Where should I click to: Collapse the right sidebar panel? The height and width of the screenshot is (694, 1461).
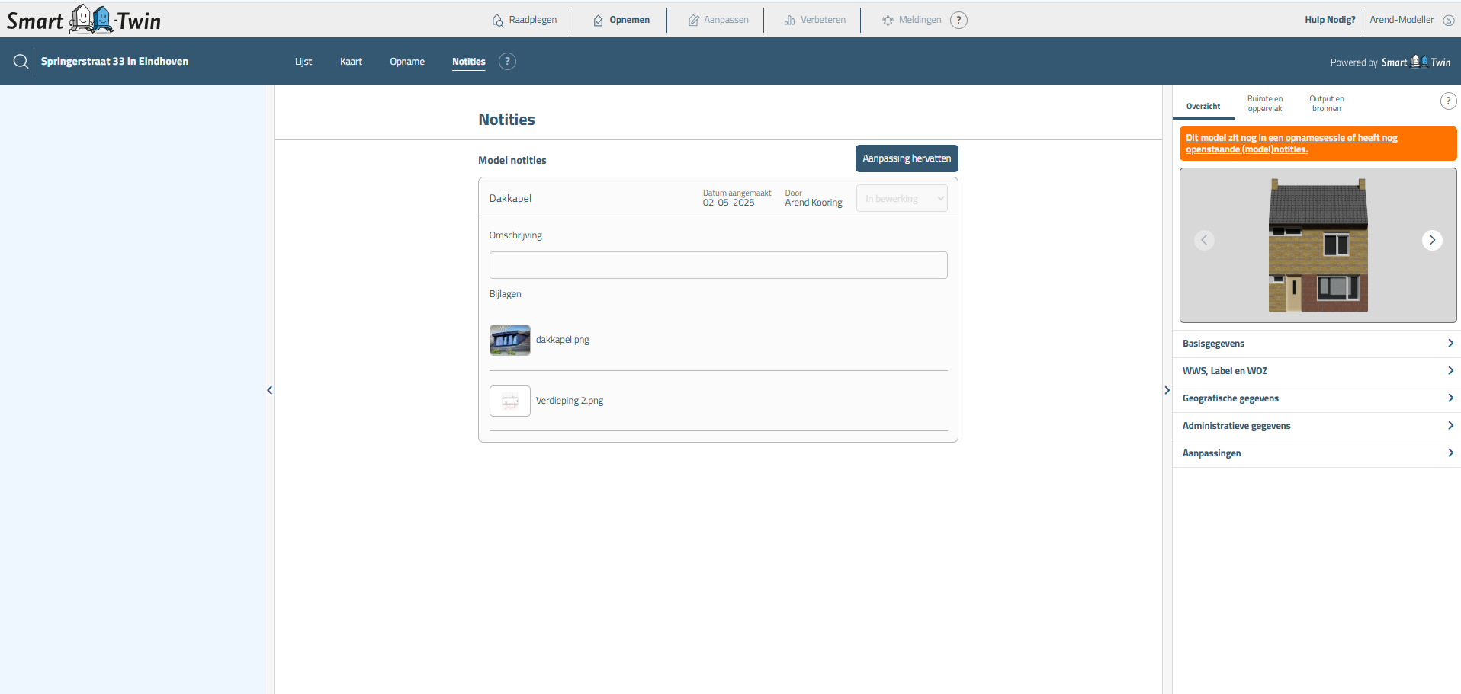1167,390
